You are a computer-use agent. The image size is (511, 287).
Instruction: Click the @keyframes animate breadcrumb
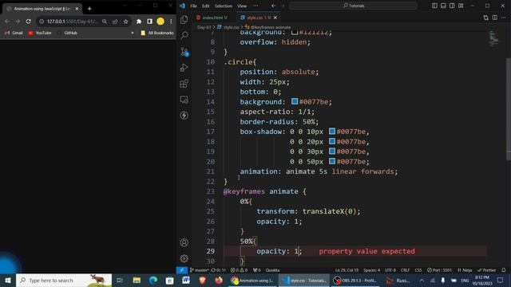[x=270, y=27]
